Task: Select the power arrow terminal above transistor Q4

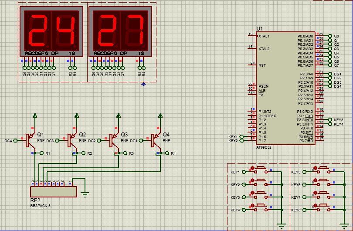Action: coord(160,115)
